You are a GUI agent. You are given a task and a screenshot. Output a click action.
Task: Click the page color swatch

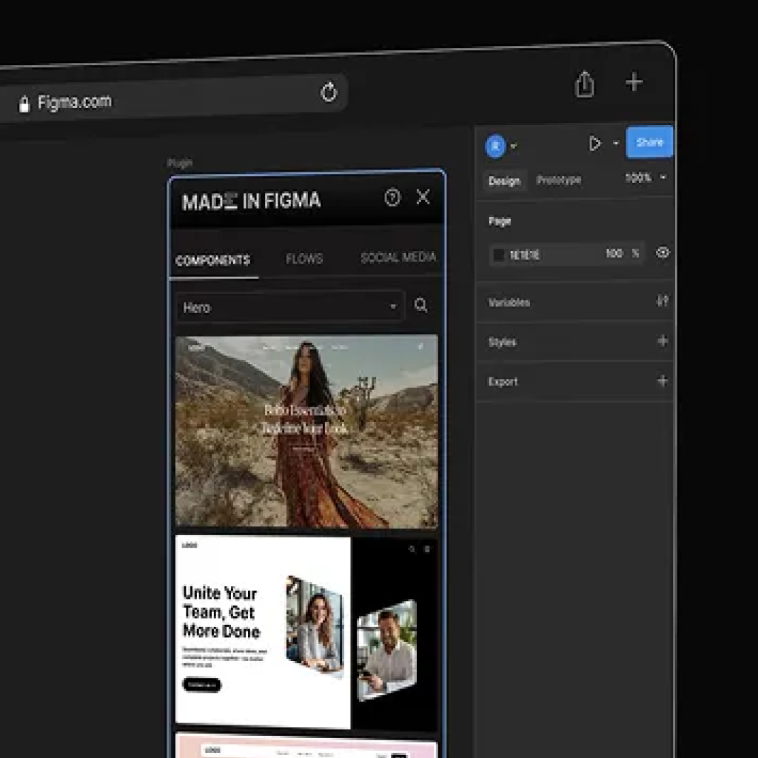point(498,255)
